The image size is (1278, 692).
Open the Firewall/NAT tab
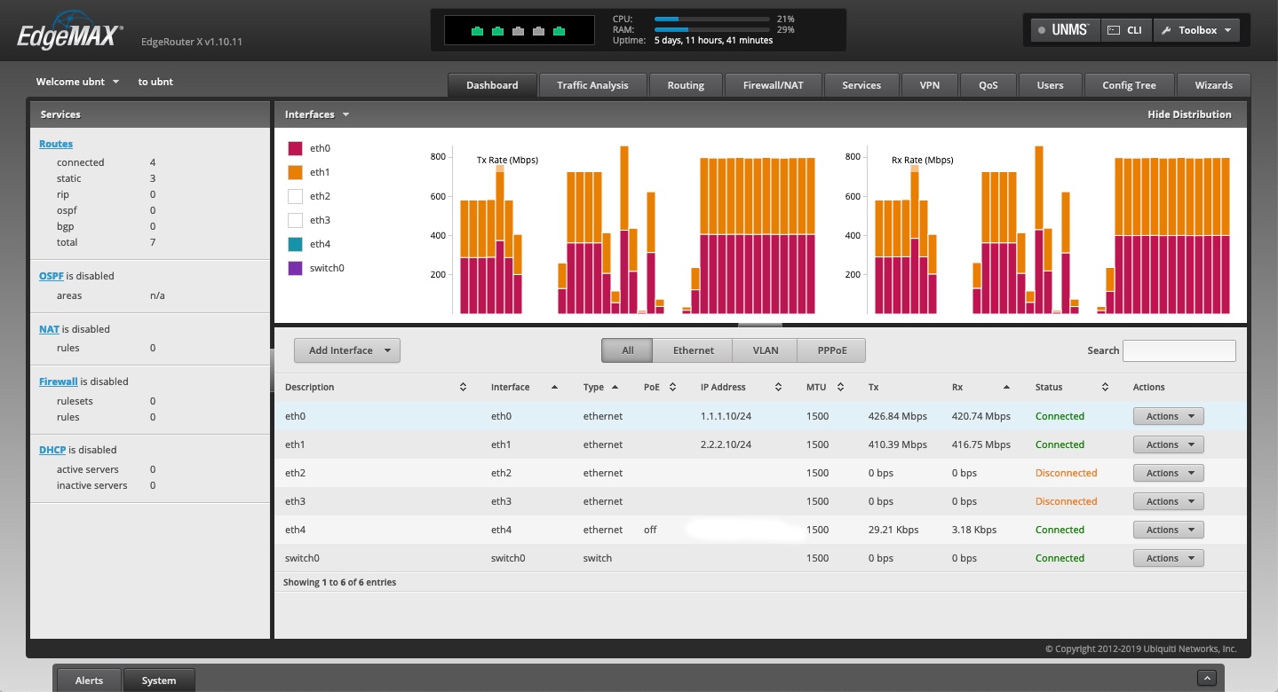[773, 85]
